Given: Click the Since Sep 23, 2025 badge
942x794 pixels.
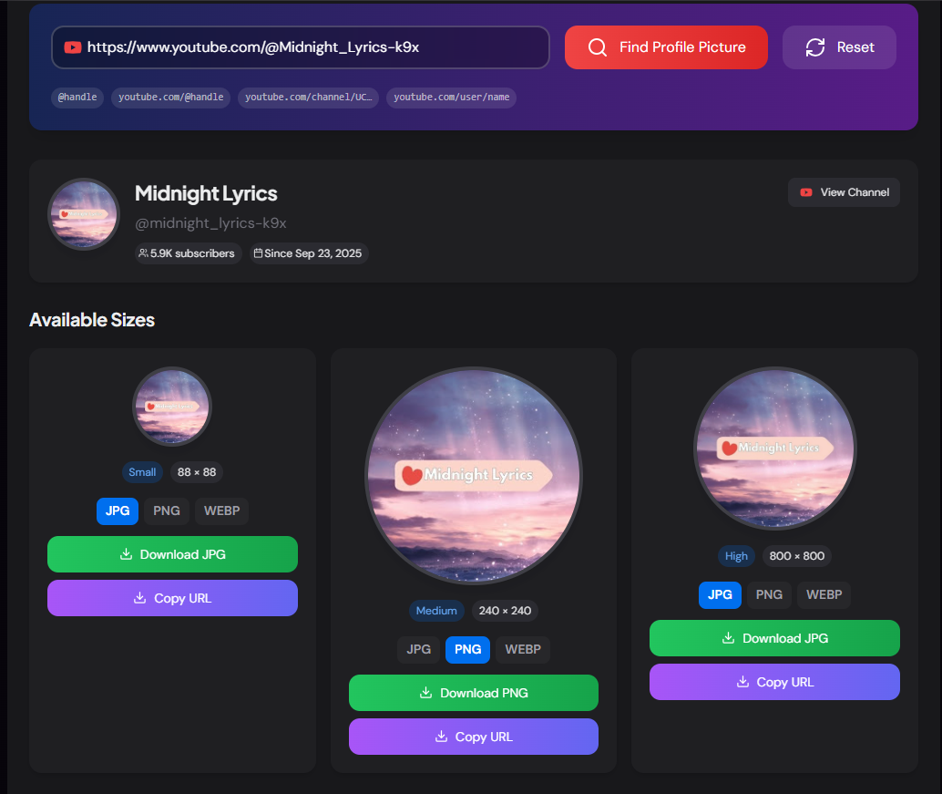Looking at the screenshot, I should click(x=309, y=253).
